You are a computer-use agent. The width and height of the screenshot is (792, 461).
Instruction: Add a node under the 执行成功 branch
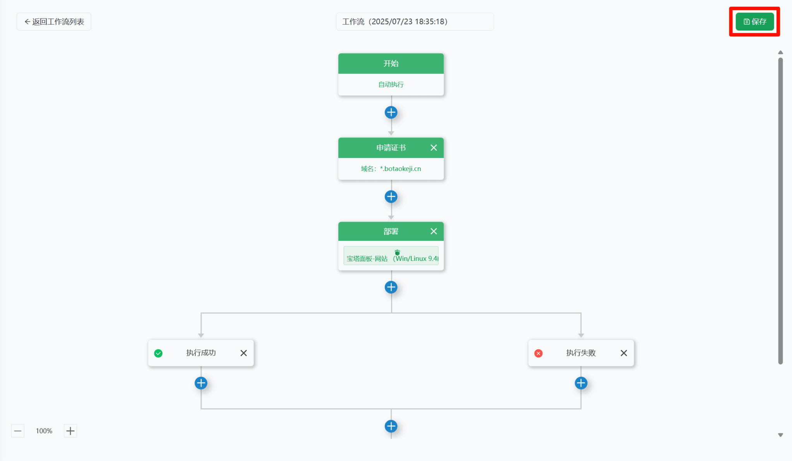(201, 383)
